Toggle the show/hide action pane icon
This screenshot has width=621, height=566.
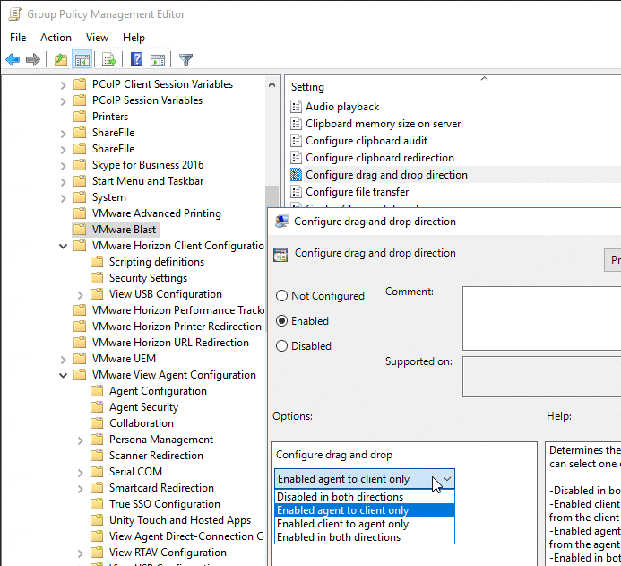(x=158, y=60)
